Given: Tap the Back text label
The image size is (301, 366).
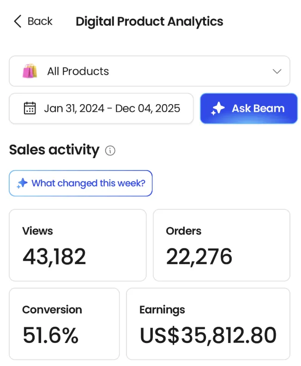Looking at the screenshot, I should (40, 21).
